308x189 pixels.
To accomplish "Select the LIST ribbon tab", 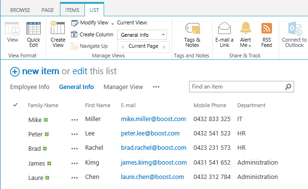I will 95,10.
